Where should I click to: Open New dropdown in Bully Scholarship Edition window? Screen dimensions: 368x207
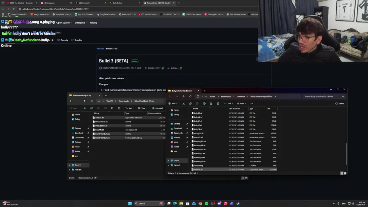tap(173, 103)
